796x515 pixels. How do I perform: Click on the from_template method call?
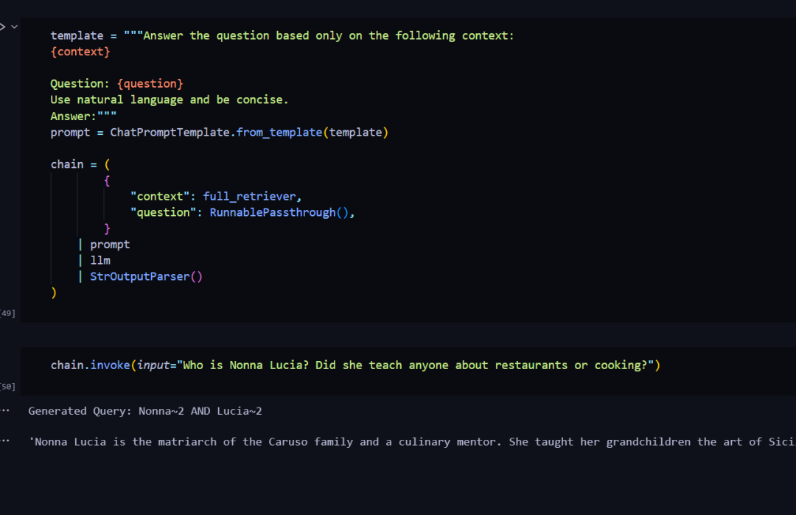279,133
